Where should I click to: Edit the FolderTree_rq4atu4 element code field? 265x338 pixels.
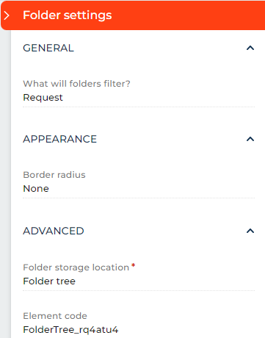(x=139, y=330)
